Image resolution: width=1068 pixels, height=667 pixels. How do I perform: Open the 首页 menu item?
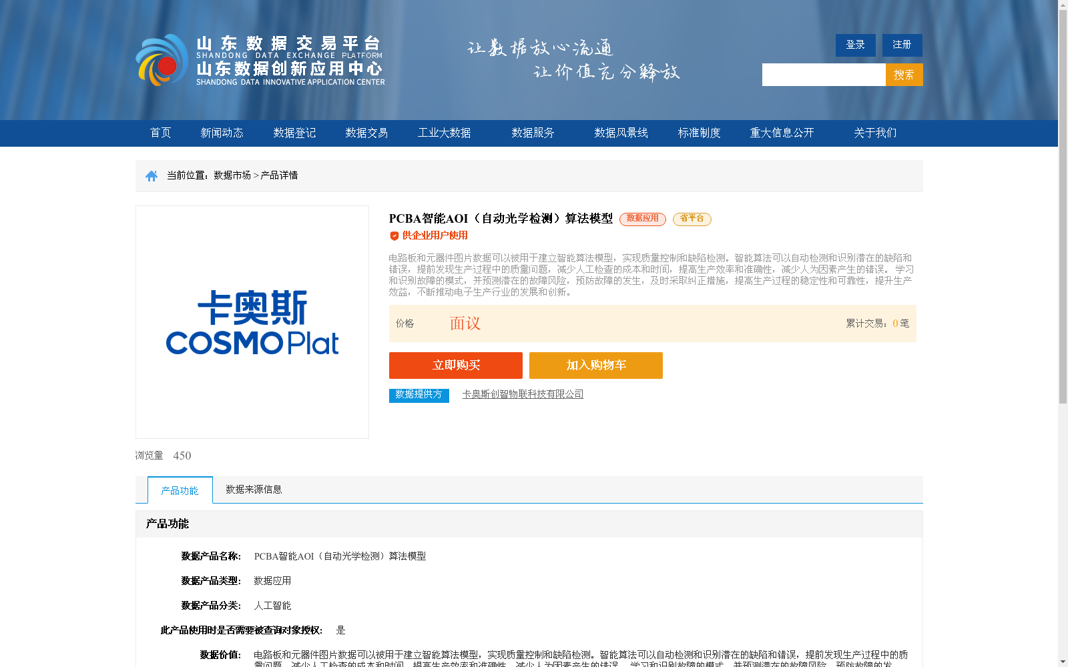coord(161,133)
